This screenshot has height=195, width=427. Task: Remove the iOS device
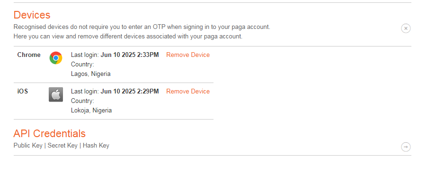pos(188,92)
